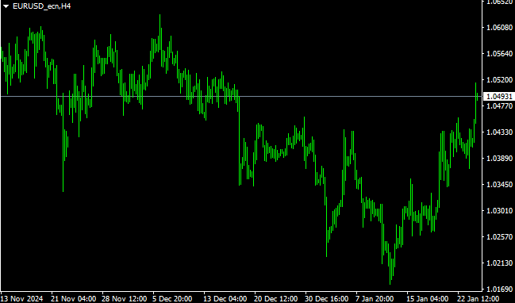515x303 pixels.
Task: Click the 1.01690 price scale label
Action: [x=499, y=290]
